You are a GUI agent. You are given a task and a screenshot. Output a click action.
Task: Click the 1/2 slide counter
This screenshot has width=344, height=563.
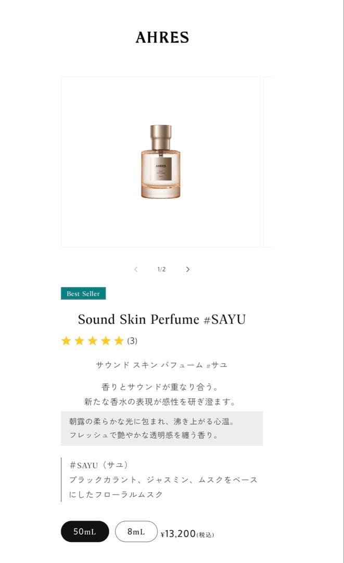click(162, 270)
